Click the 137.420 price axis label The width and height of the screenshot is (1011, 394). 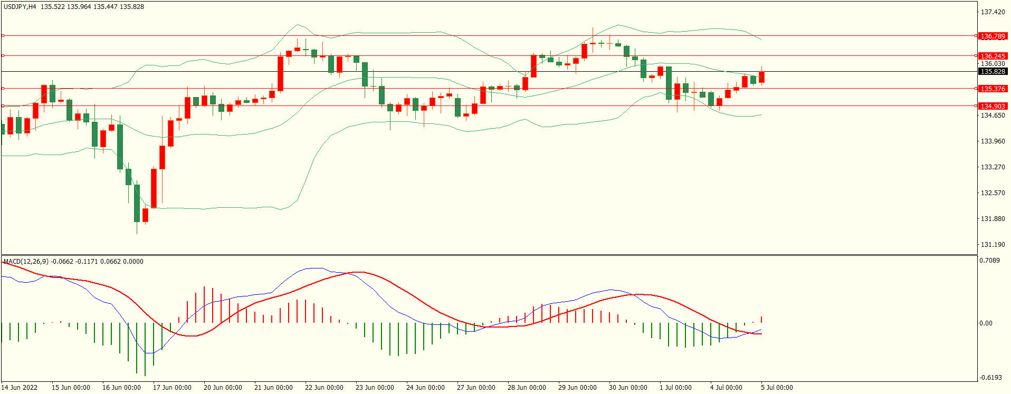tap(993, 12)
